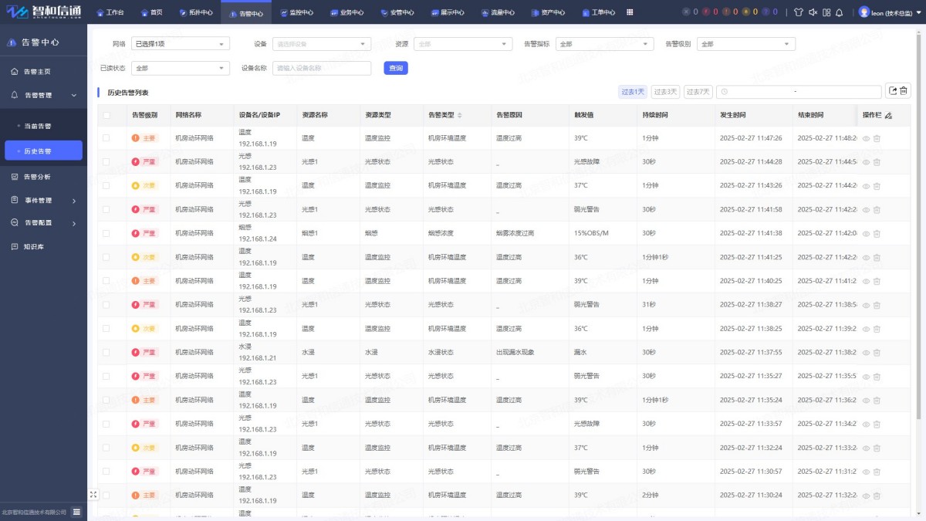The width and height of the screenshot is (926, 521).
Task: View details eye for alarm at 11:43:26
Action: tap(866, 187)
